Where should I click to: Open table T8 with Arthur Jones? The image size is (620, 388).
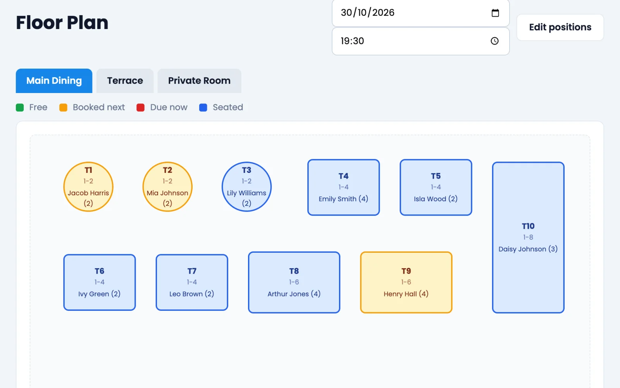(294, 282)
